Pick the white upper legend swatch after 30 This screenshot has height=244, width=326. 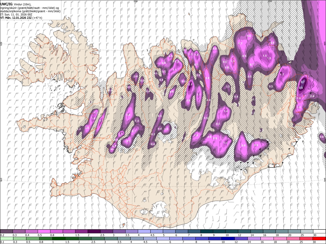pos(319,232)
